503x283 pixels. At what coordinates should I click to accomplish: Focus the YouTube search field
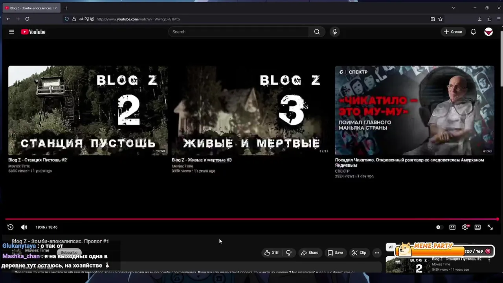click(x=239, y=32)
